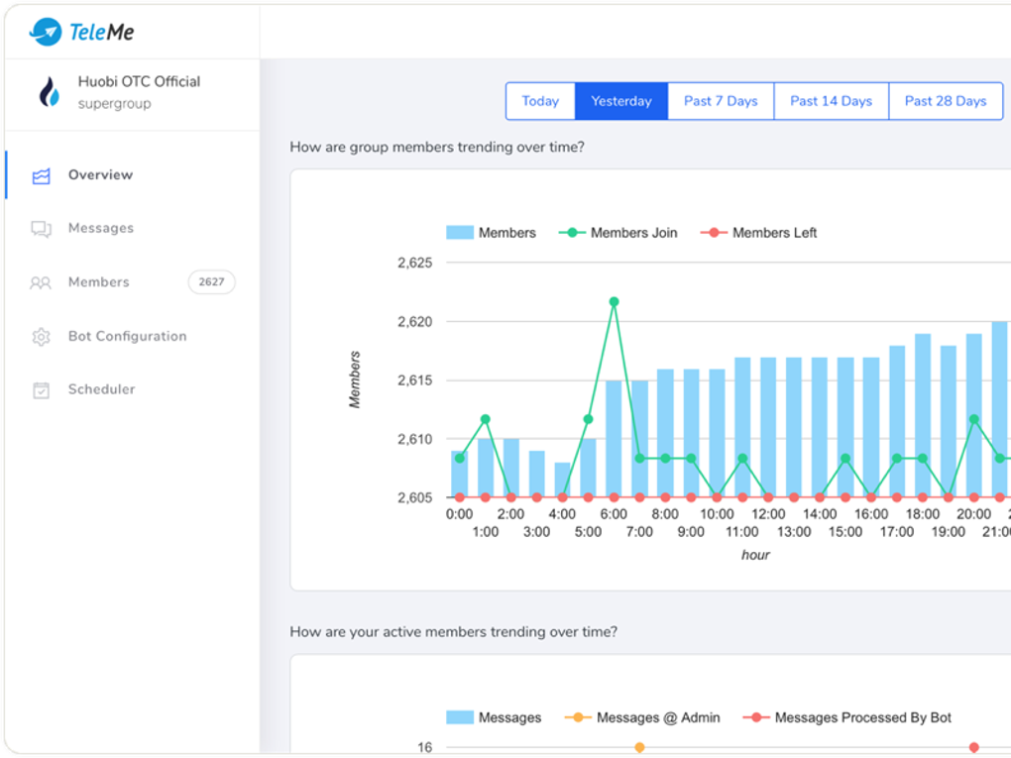Click the rotated 'Members' y-axis title
This screenshot has width=1011, height=758.
(x=355, y=379)
